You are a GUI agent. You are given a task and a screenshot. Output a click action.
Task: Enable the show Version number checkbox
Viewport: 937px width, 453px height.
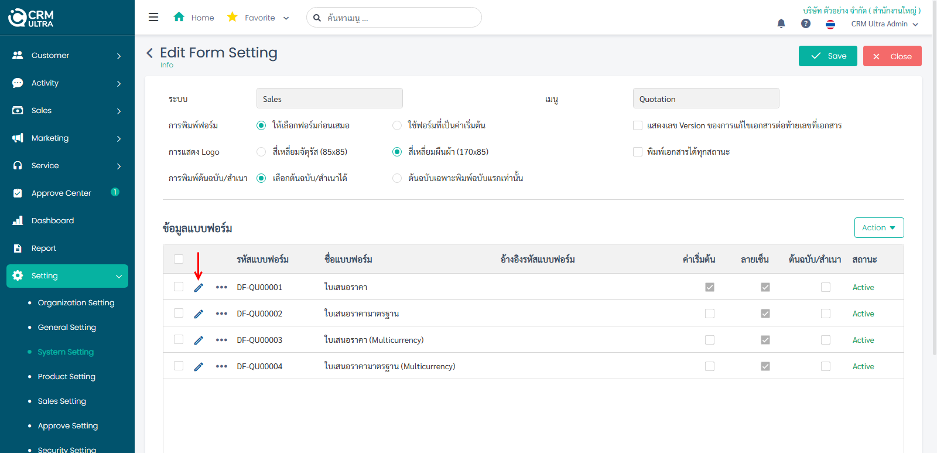(x=638, y=125)
